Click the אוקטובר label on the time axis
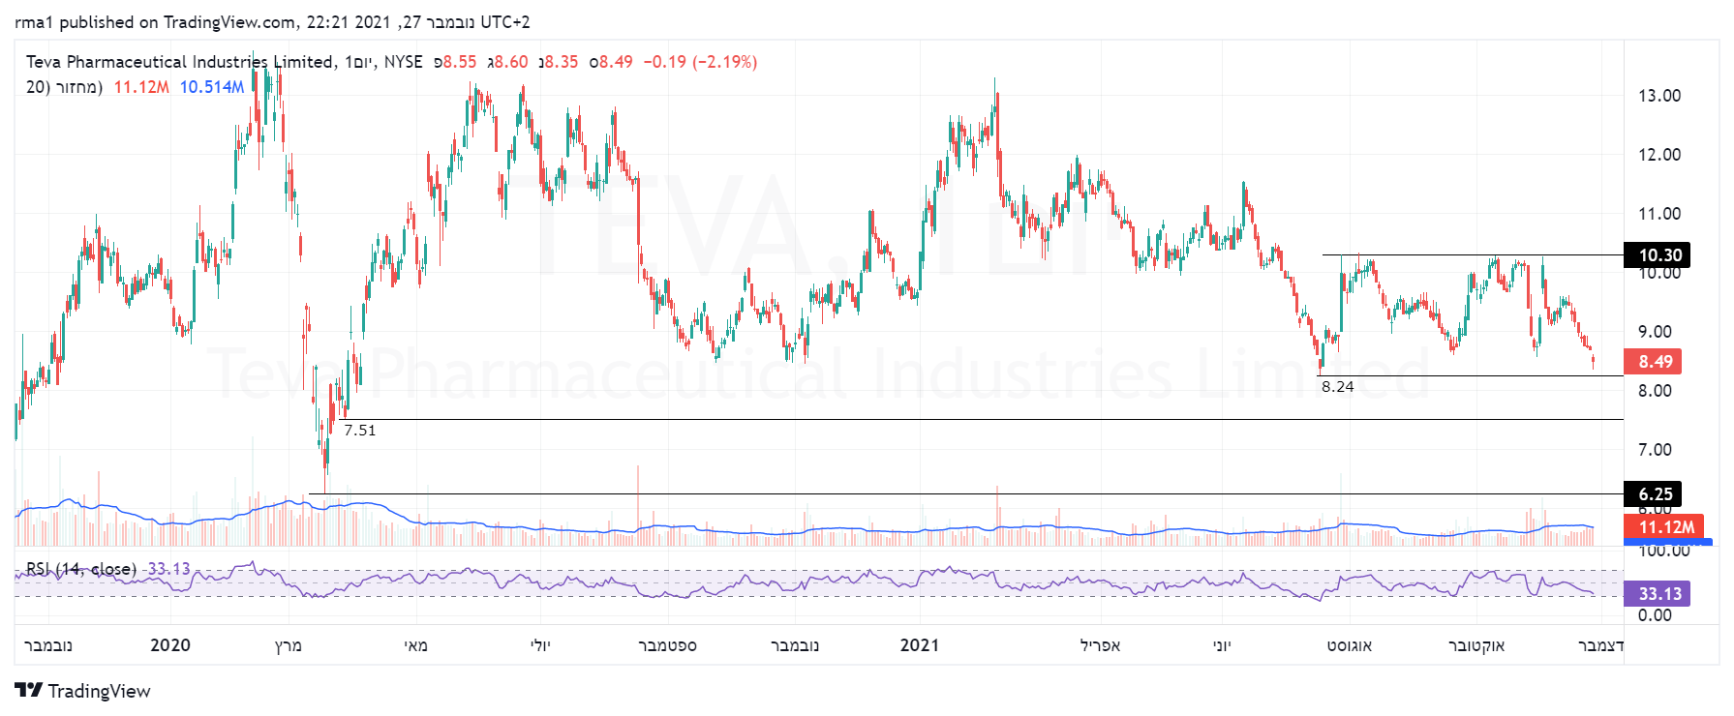 pyautogui.click(x=1476, y=645)
